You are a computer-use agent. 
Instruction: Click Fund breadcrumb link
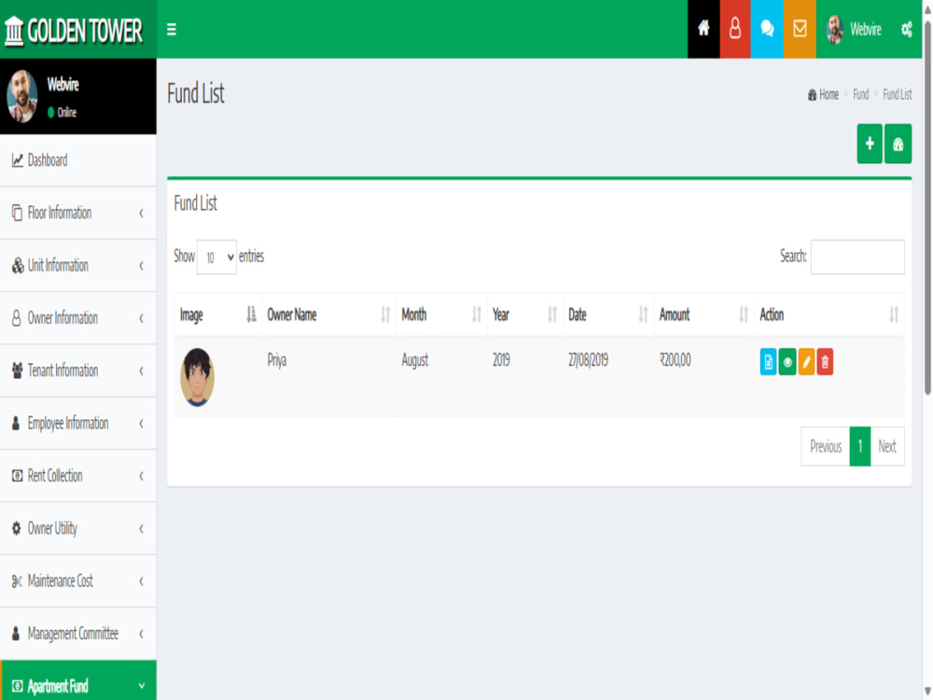(860, 94)
